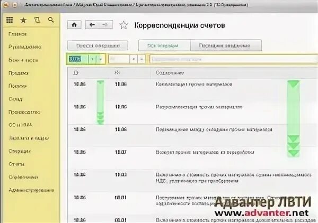Sort by the Кт column header
318x223 pixels.
[117, 73]
